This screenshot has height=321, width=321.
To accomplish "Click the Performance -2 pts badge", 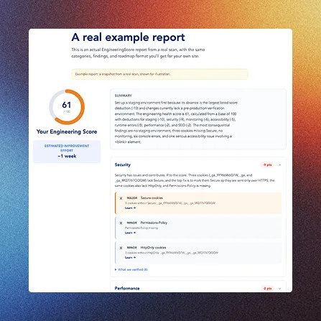I will pyautogui.click(x=267, y=289).
